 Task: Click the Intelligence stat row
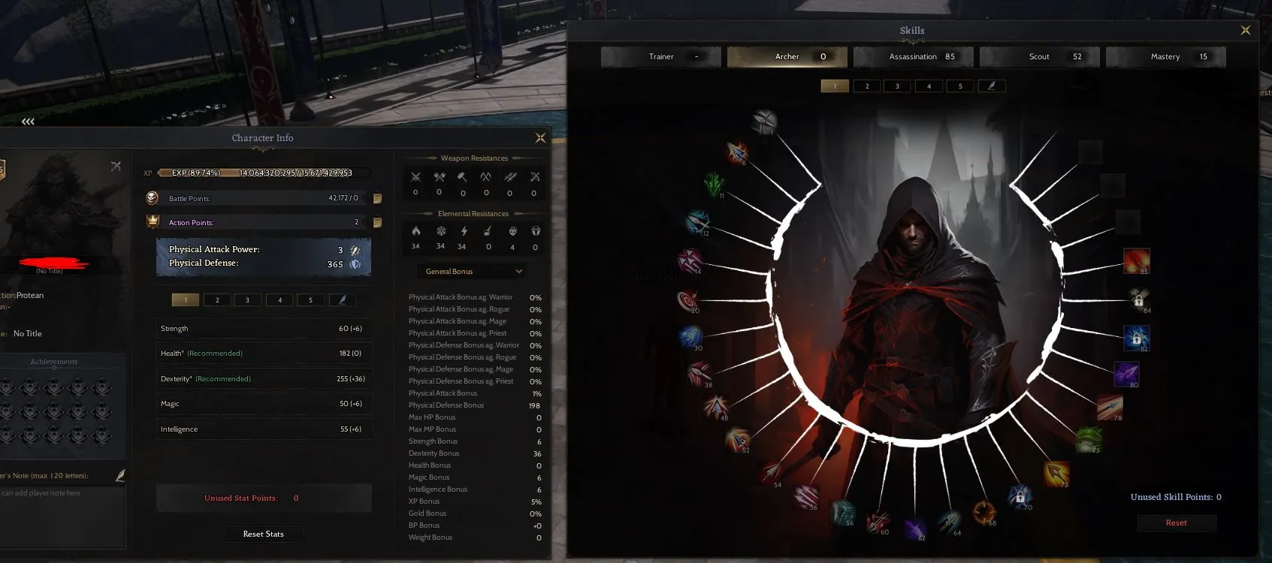[264, 429]
